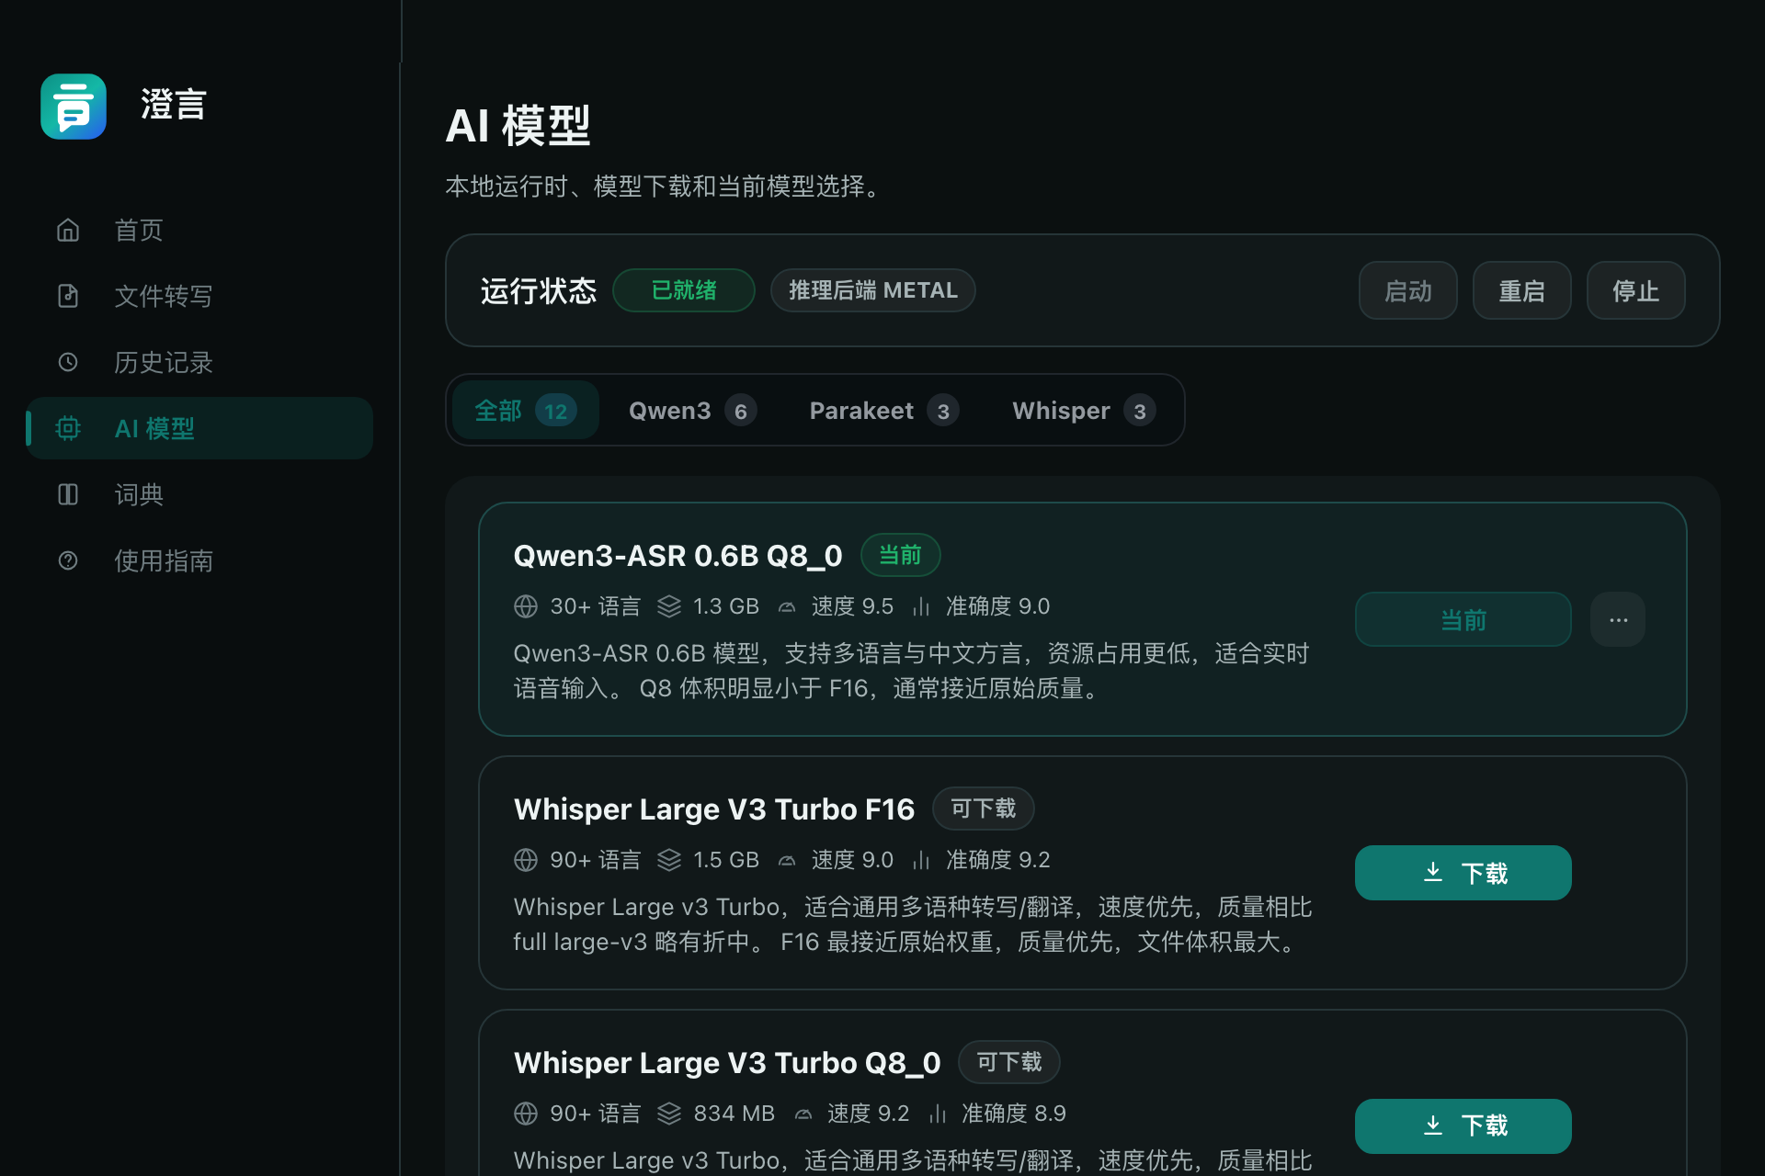Click the 速度 9.5 value

(x=852, y=606)
